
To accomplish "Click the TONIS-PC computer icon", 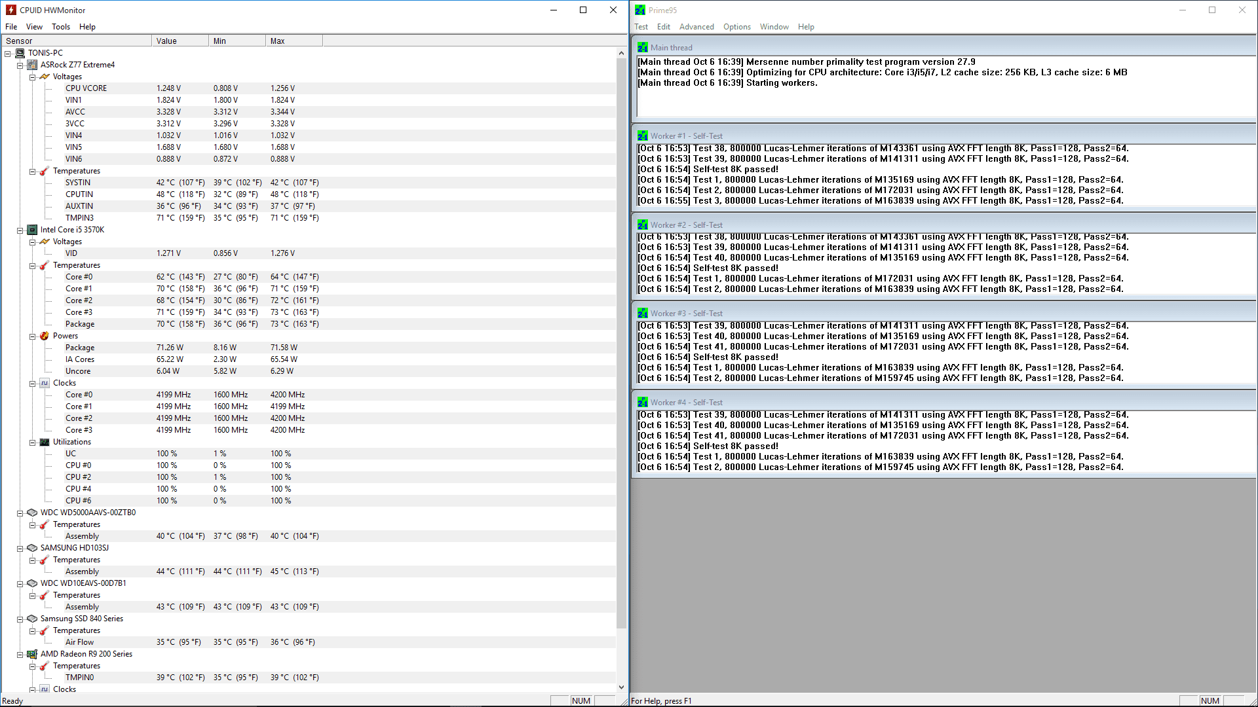I will 20,53.
